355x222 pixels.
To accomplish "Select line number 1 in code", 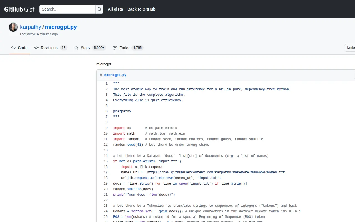I will click(x=106, y=84).
